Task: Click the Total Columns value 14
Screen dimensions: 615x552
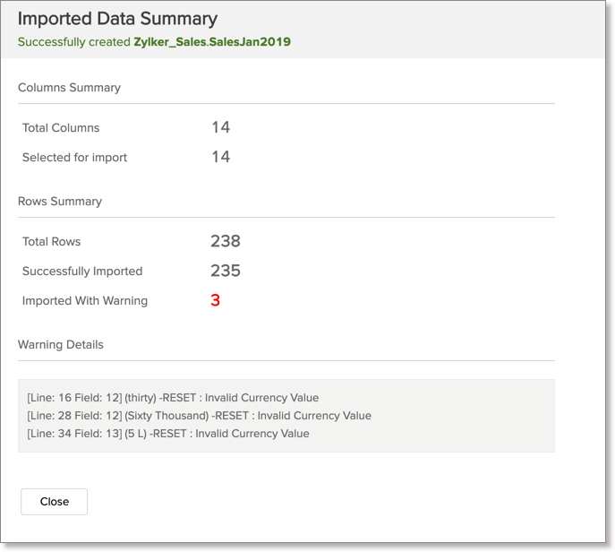Action: (220, 127)
